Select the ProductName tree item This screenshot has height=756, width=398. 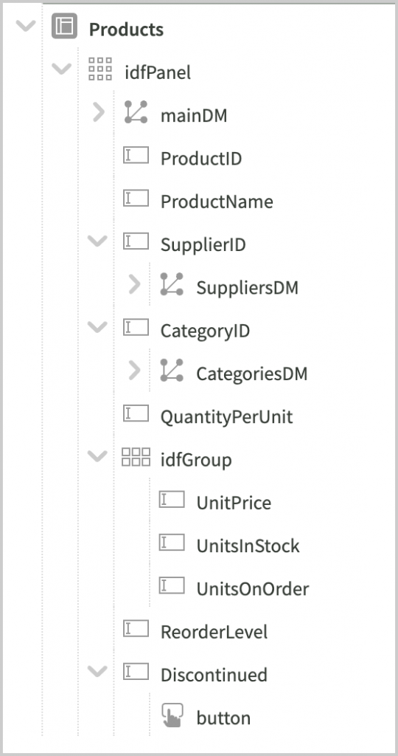click(217, 202)
